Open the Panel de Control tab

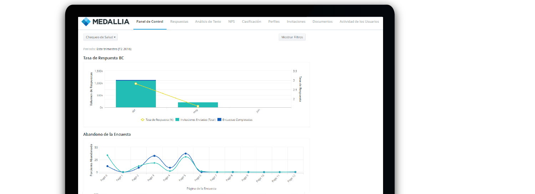(x=150, y=22)
